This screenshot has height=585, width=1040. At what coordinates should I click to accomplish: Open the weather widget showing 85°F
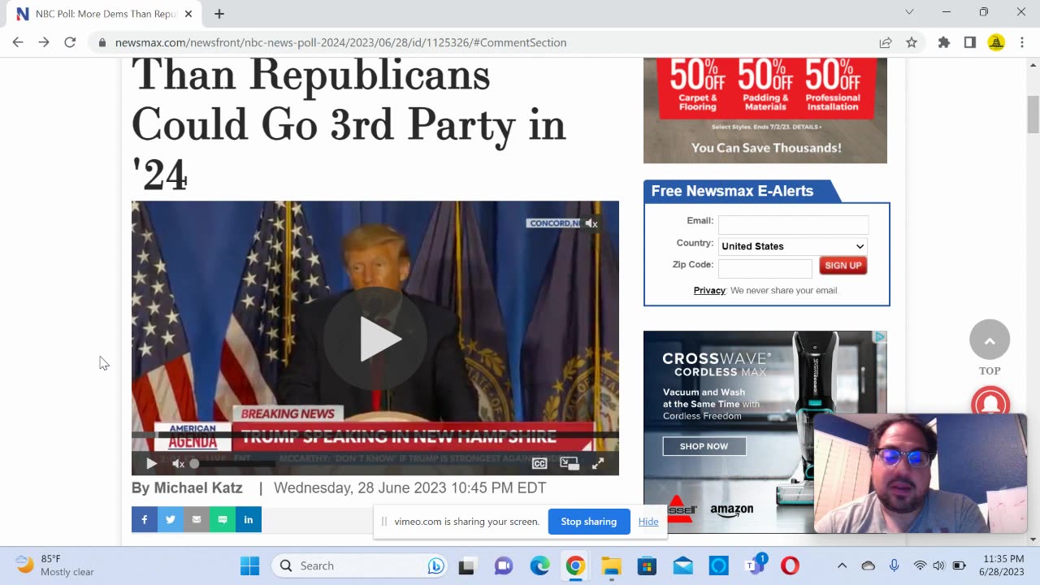click(x=55, y=565)
